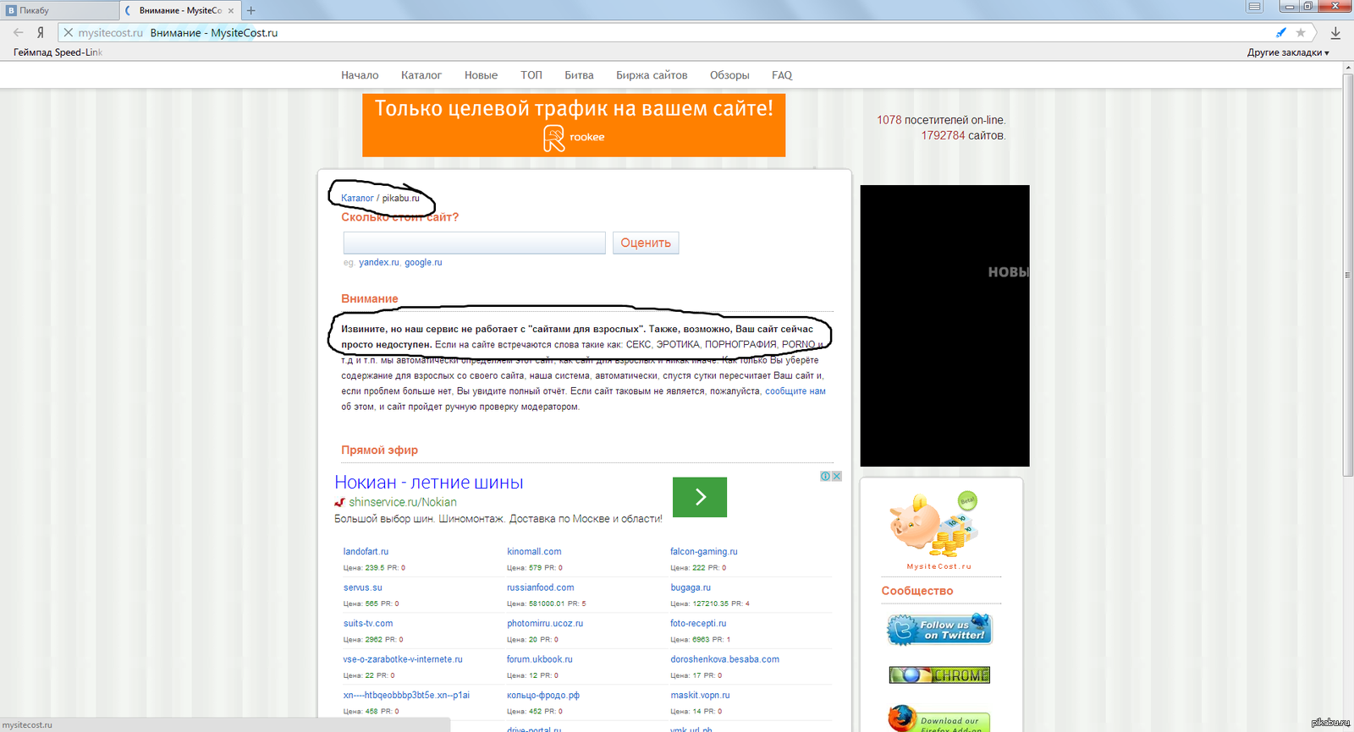
Task: Open foto-recepti.ru link
Action: [698, 624]
